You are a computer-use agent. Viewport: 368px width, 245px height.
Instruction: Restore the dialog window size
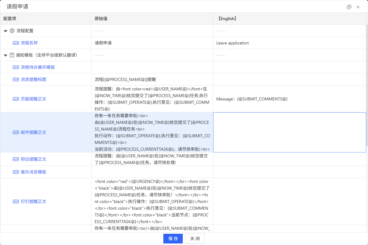click(349, 7)
